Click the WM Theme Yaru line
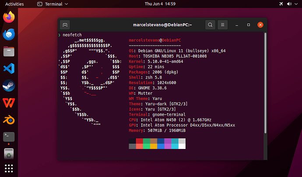Image resolution: width=302 pixels, height=177 pixels. (145, 99)
